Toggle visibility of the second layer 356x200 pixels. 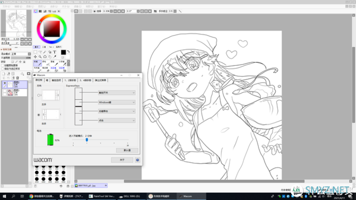(x=5, y=91)
